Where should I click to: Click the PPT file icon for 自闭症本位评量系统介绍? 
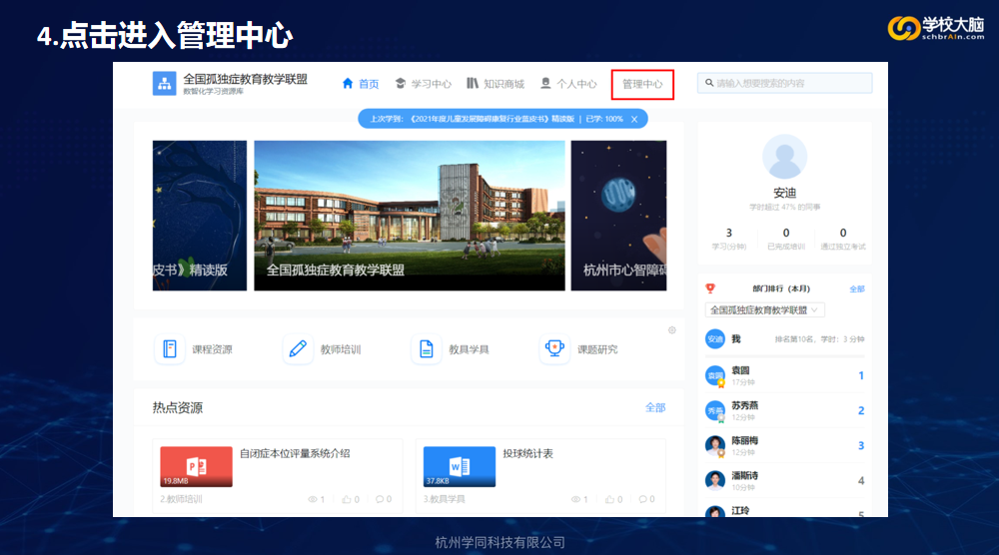pos(196,466)
